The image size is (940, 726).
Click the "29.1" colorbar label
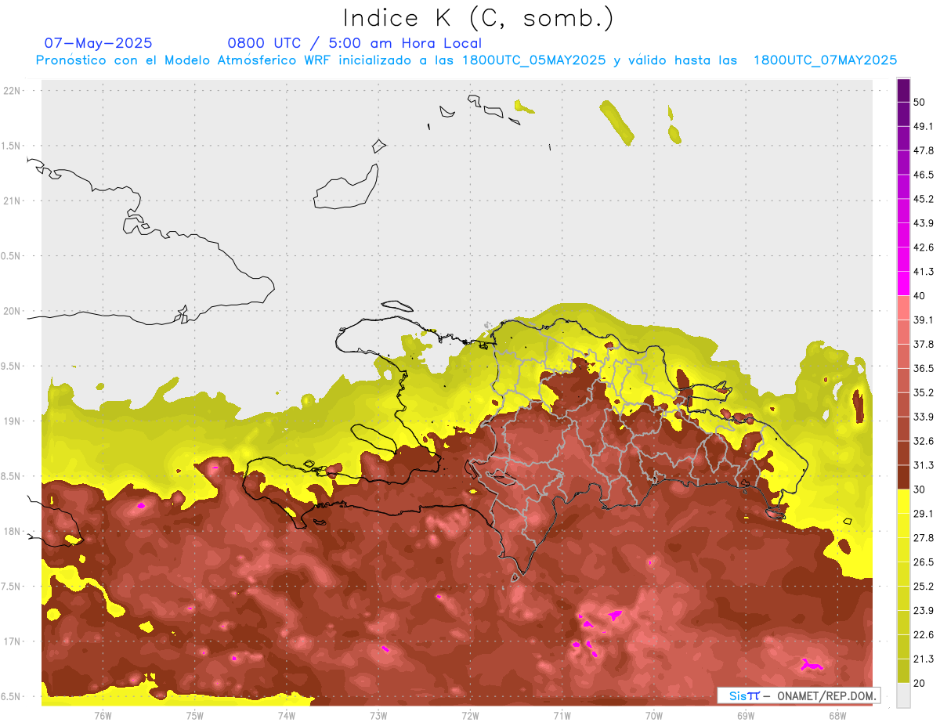tap(923, 514)
